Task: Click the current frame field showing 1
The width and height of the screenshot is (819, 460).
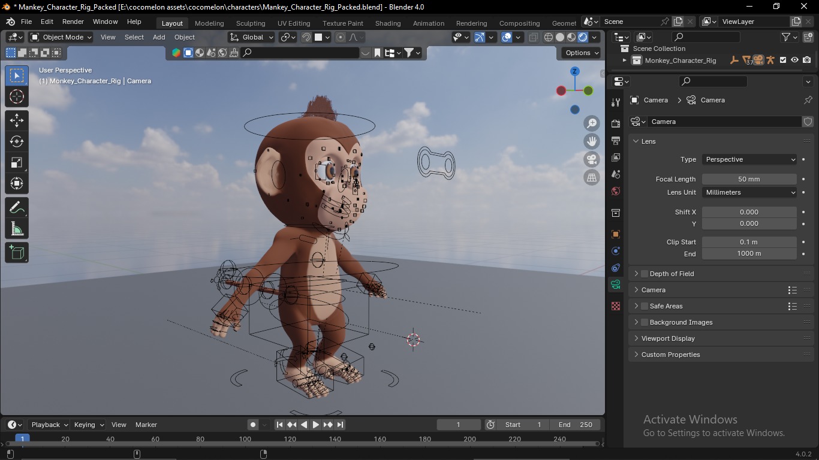Action: pyautogui.click(x=459, y=425)
